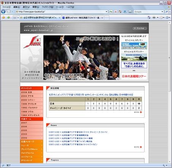This screenshot has height=168, width=172.
Task: Click the red X Stop loading icon
Action: [x=116, y=12]
